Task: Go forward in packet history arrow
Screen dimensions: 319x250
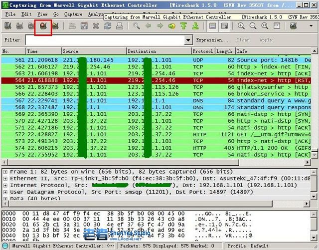Action: coord(160,26)
